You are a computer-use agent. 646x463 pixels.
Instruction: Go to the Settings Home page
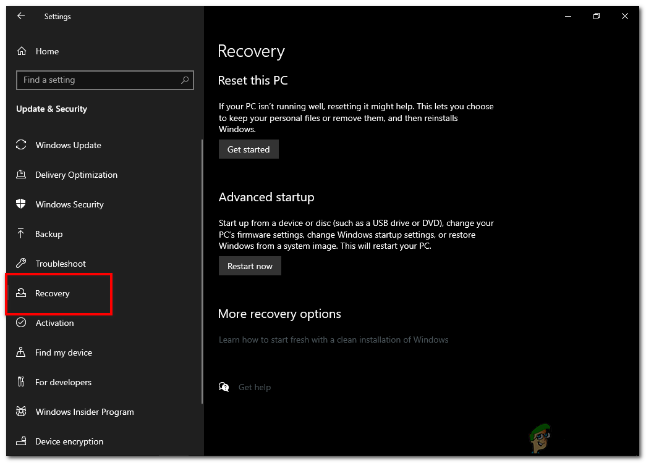coord(48,51)
